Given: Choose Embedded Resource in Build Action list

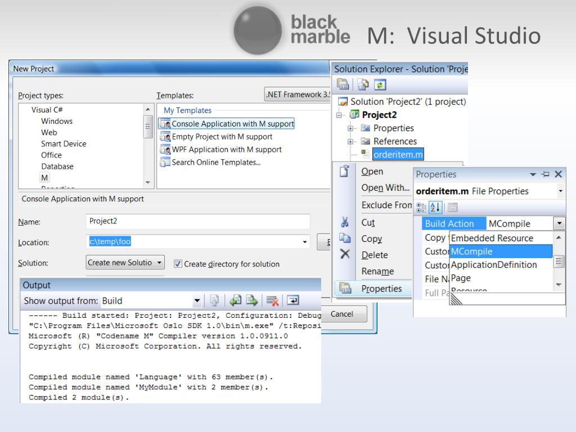Looking at the screenshot, I should pos(501,238).
